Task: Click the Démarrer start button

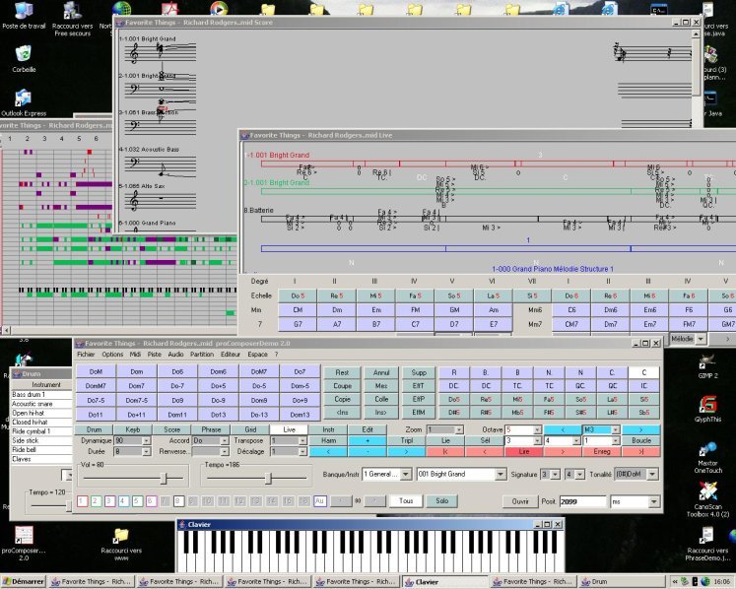Action: (x=24, y=581)
